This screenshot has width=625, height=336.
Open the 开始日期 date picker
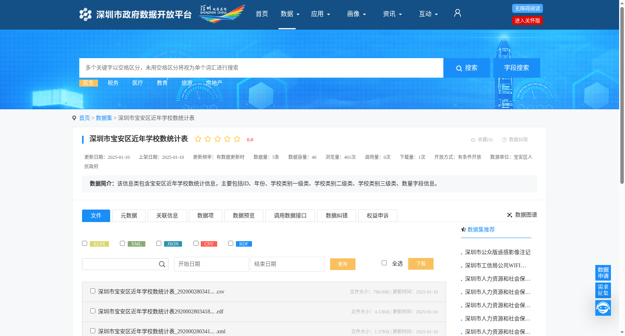pyautogui.click(x=211, y=264)
